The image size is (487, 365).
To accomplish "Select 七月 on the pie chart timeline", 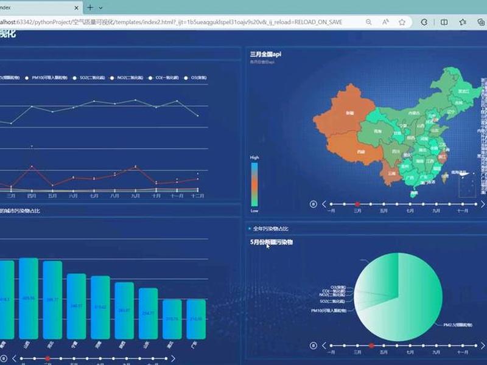I will [x=410, y=346].
